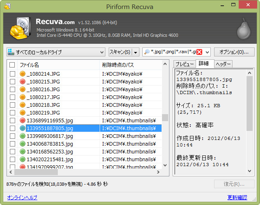Click the details panel vertical scrollbar thumb

point(249,104)
